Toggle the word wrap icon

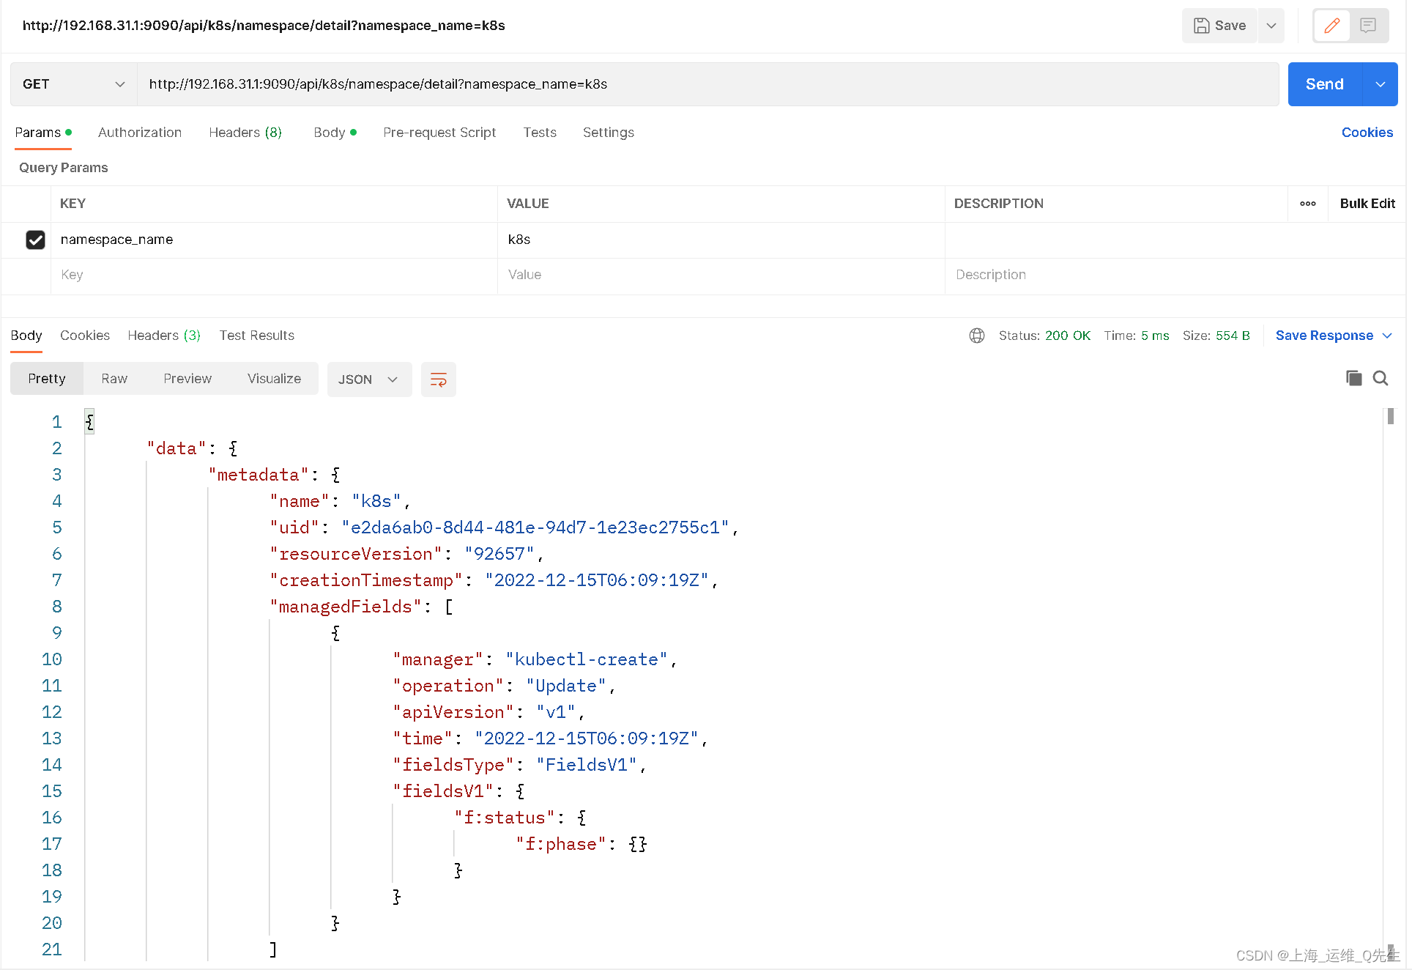(x=439, y=380)
